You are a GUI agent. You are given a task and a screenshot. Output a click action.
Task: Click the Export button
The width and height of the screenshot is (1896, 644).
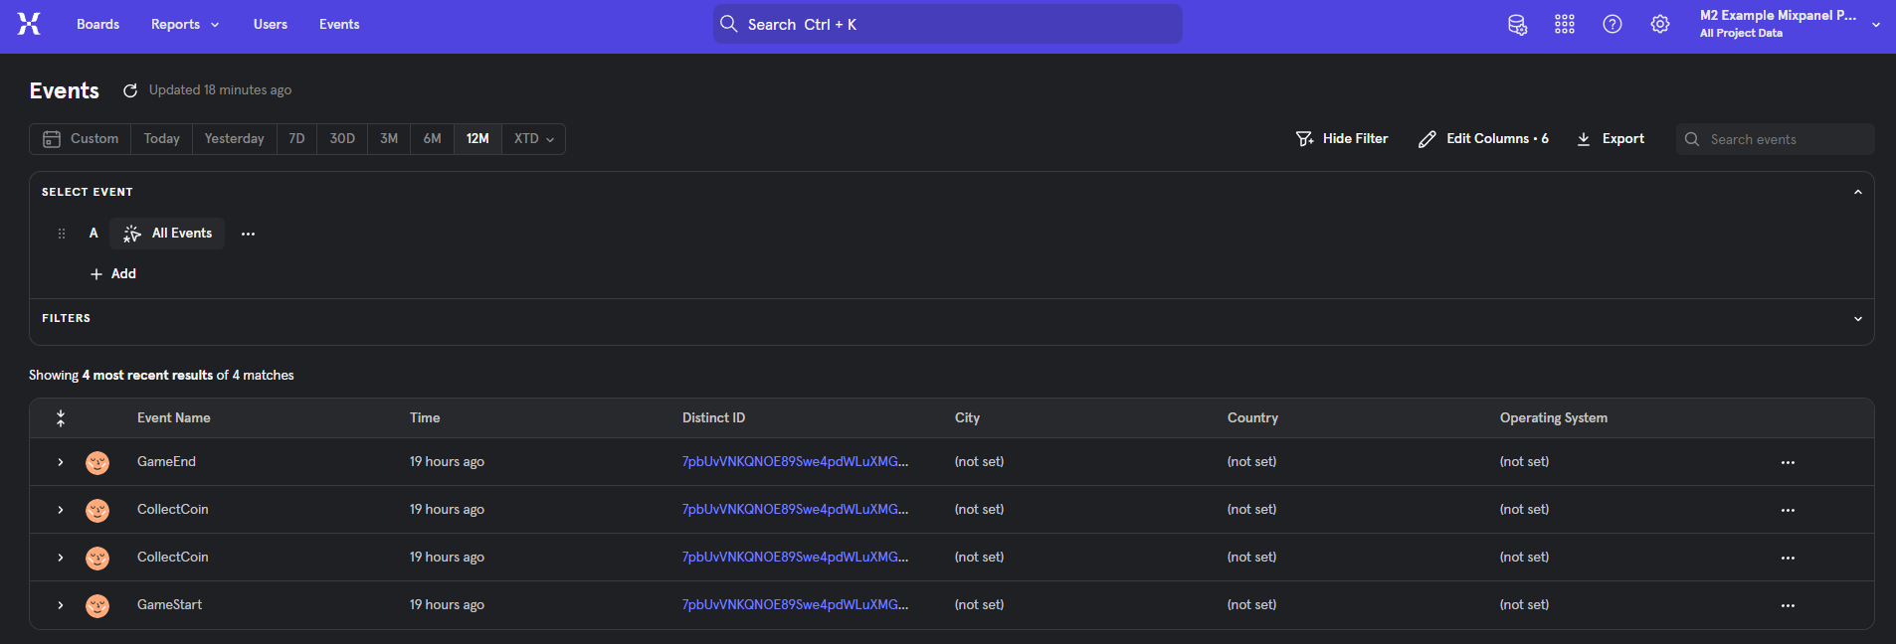(x=1611, y=139)
